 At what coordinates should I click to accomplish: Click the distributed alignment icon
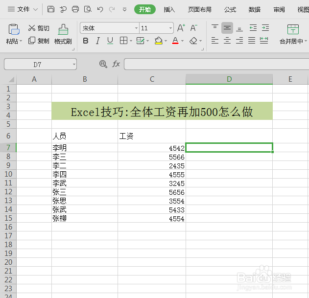(264, 41)
